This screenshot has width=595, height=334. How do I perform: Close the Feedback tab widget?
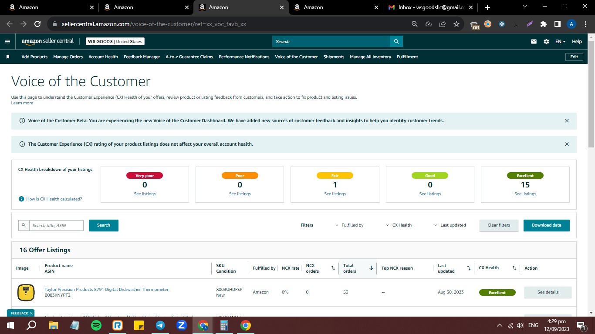click(x=31, y=313)
